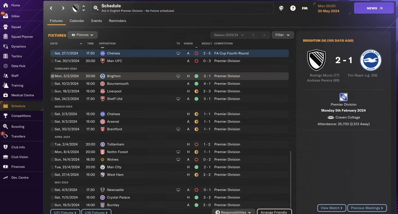
Task: Click the navigate back arrow
Action: pos(51,8)
